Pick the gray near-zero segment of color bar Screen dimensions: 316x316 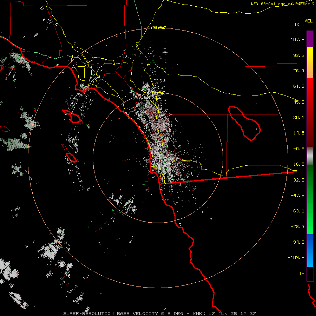tap(310, 156)
